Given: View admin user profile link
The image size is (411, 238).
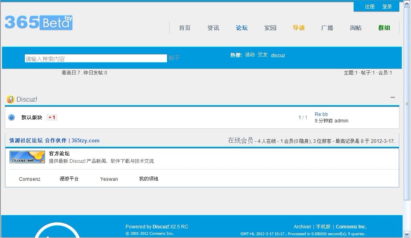Looking at the screenshot, I should pos(341,121).
